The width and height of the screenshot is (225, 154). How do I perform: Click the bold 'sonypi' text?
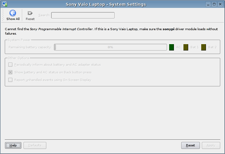coord(169,29)
